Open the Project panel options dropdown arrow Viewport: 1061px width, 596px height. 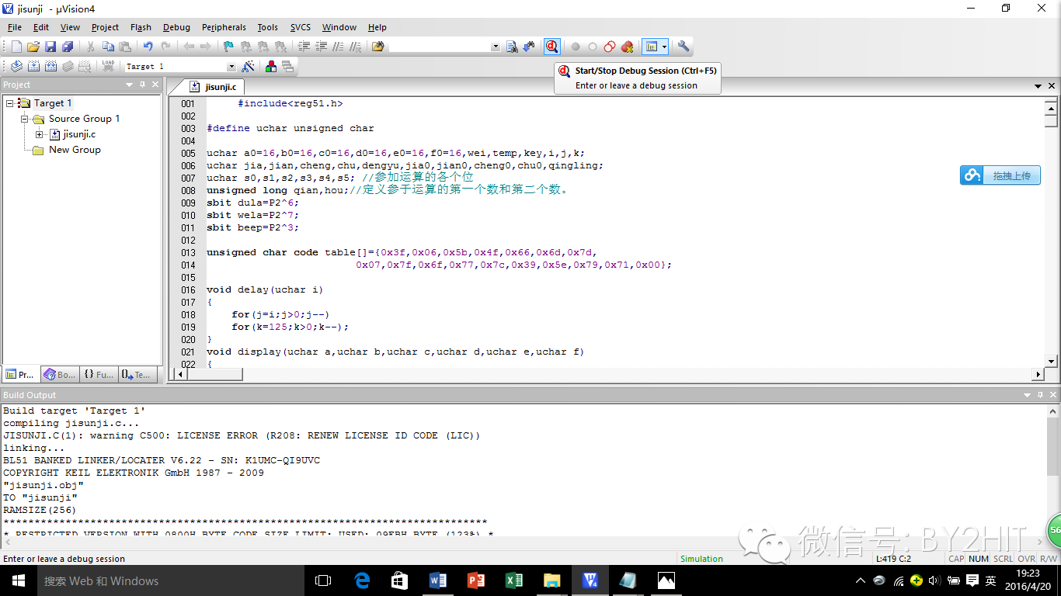[130, 85]
